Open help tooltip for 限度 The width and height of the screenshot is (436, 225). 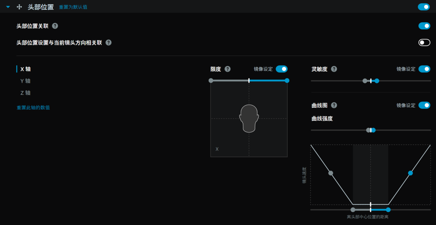[228, 69]
